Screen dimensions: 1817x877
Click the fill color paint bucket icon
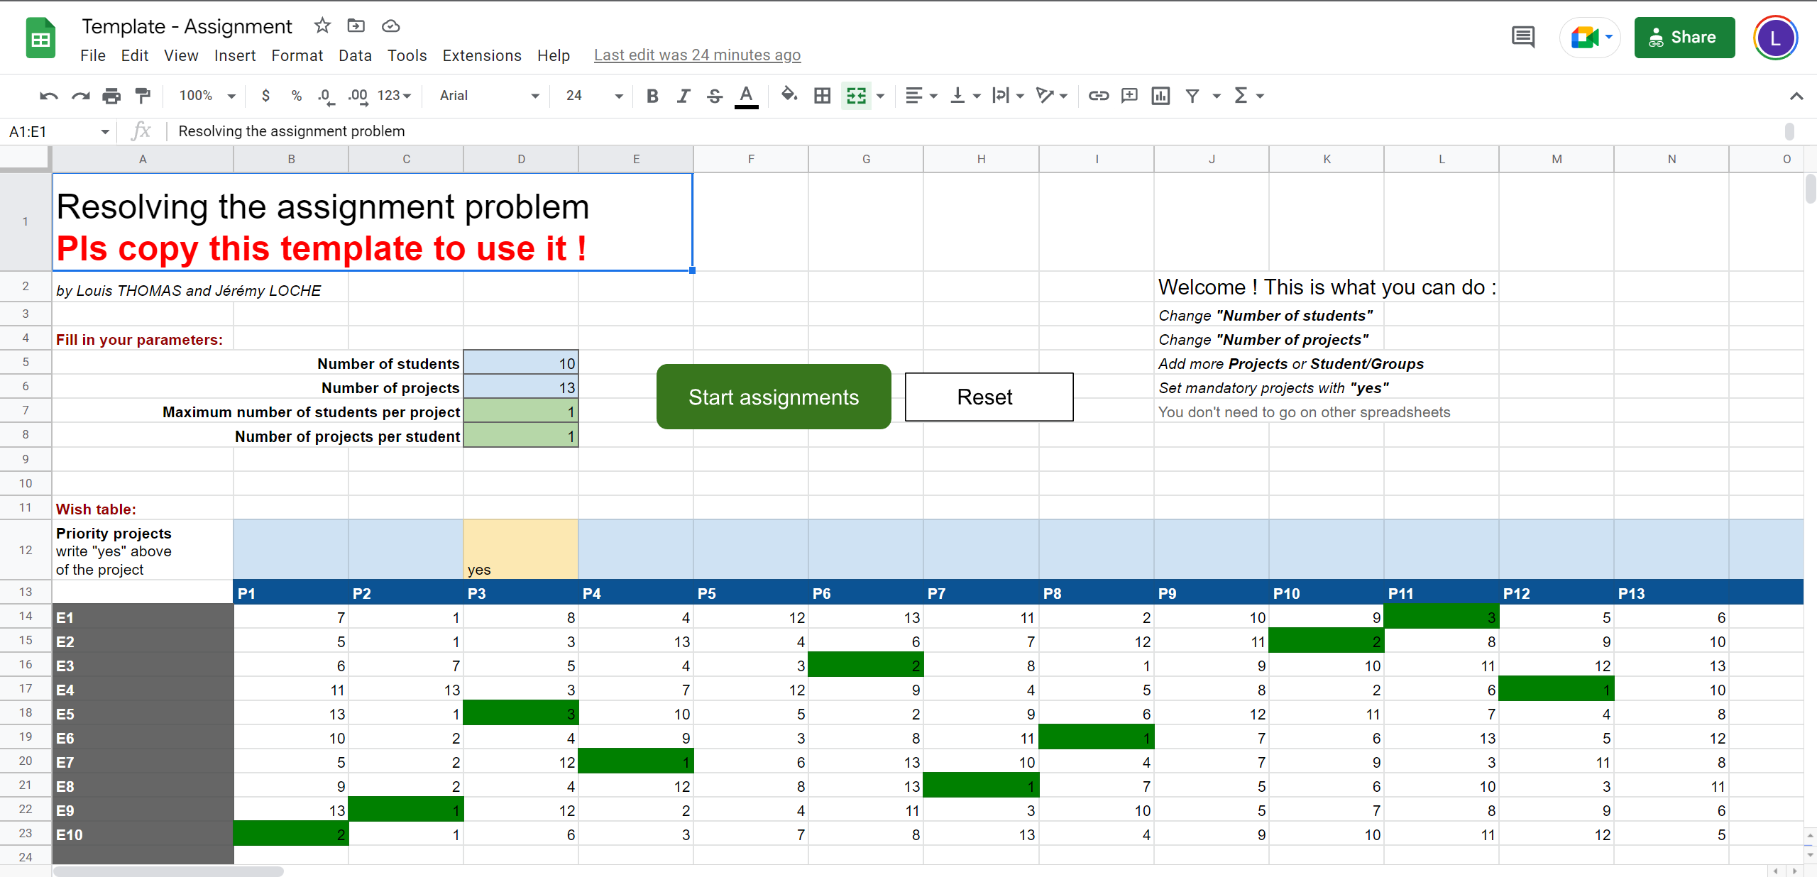point(789,95)
